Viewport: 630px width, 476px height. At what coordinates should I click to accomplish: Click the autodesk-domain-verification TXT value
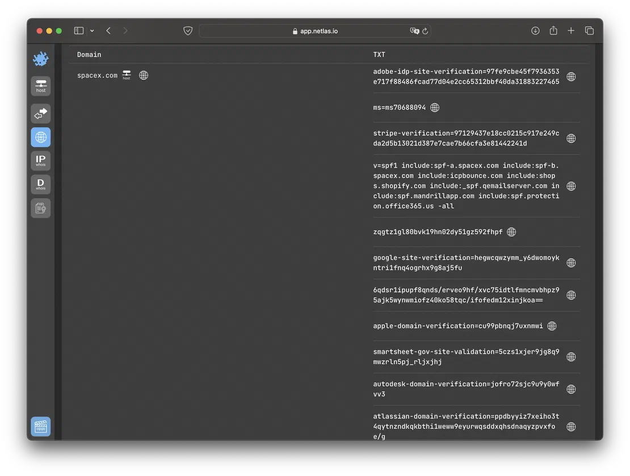pyautogui.click(x=466, y=389)
